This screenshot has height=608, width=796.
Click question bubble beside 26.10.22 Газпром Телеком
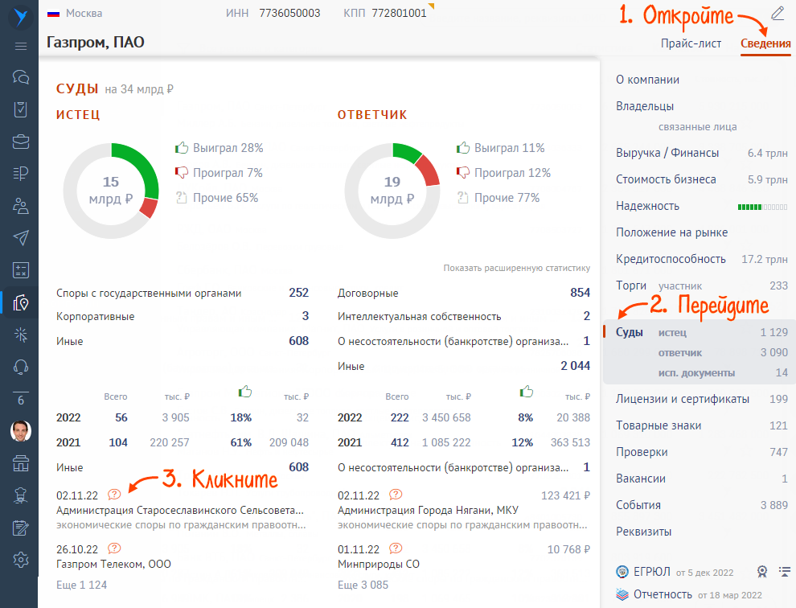click(x=114, y=548)
